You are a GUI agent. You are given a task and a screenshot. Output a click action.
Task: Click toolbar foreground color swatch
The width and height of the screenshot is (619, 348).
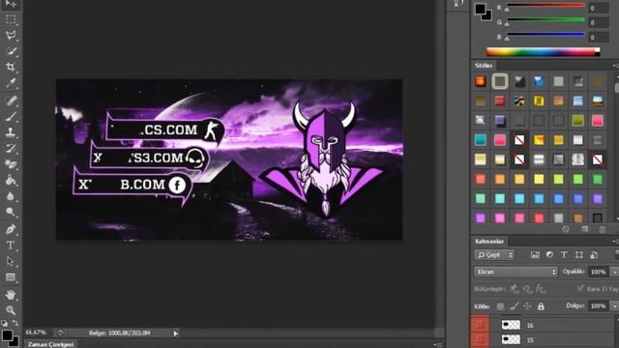tap(7, 335)
